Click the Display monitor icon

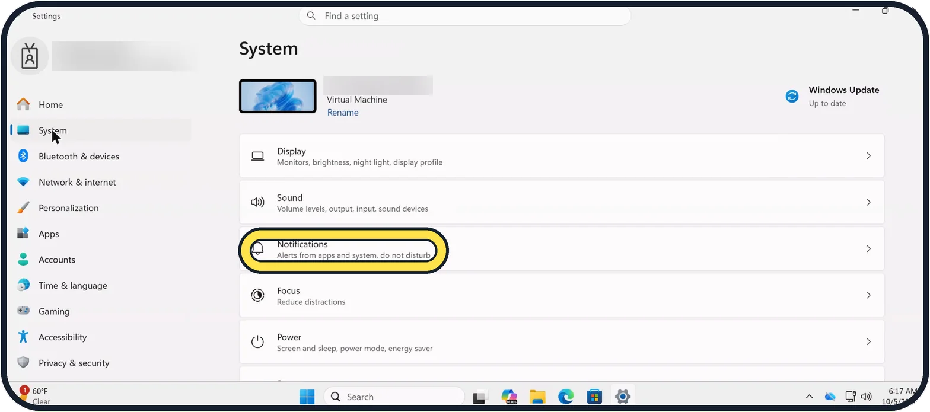(257, 156)
